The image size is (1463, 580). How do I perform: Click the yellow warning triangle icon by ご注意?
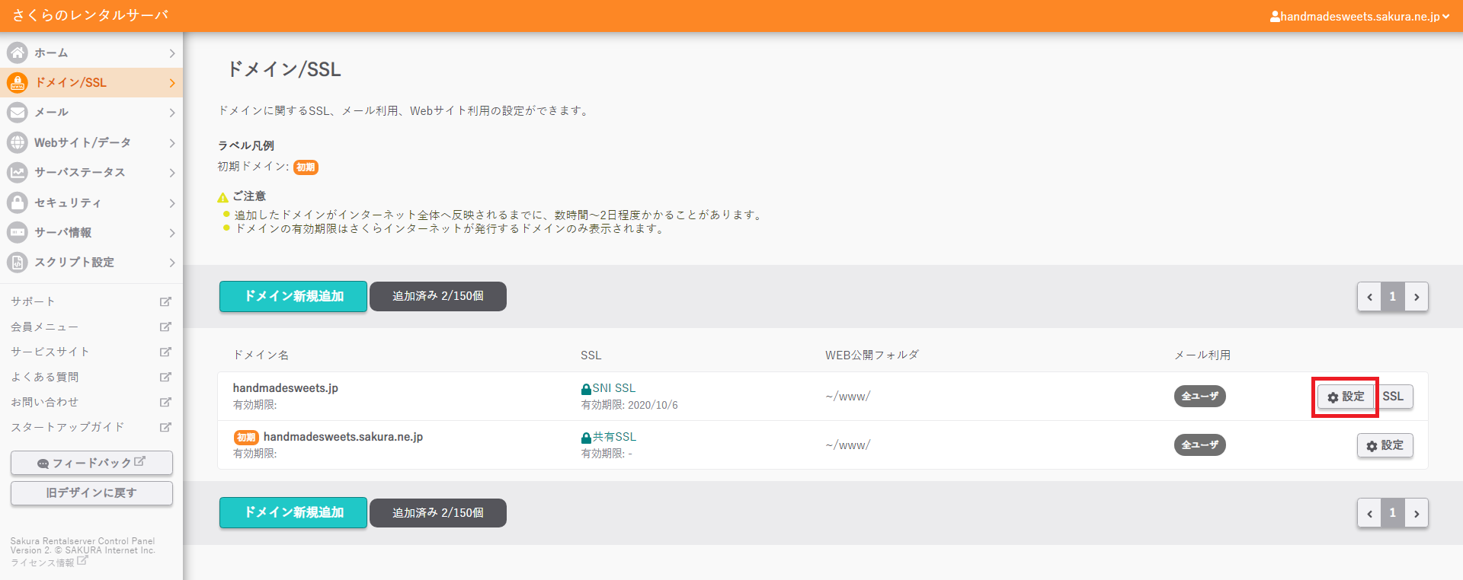click(x=223, y=197)
